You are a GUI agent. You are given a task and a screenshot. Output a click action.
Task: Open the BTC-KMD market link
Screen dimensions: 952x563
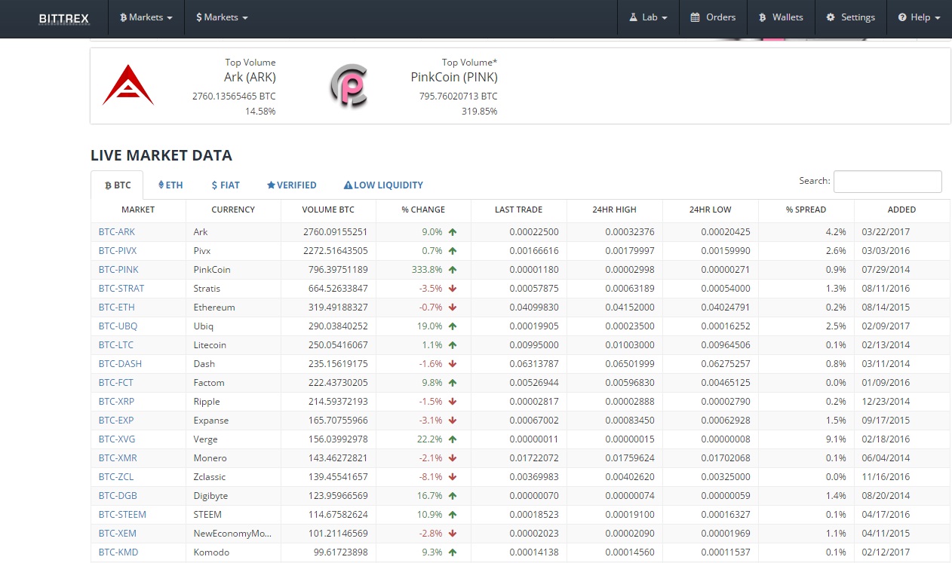118,552
